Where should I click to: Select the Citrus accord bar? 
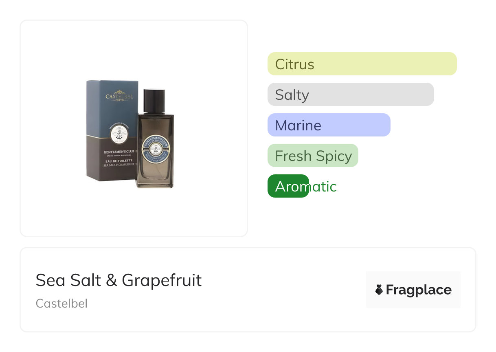tap(362, 64)
